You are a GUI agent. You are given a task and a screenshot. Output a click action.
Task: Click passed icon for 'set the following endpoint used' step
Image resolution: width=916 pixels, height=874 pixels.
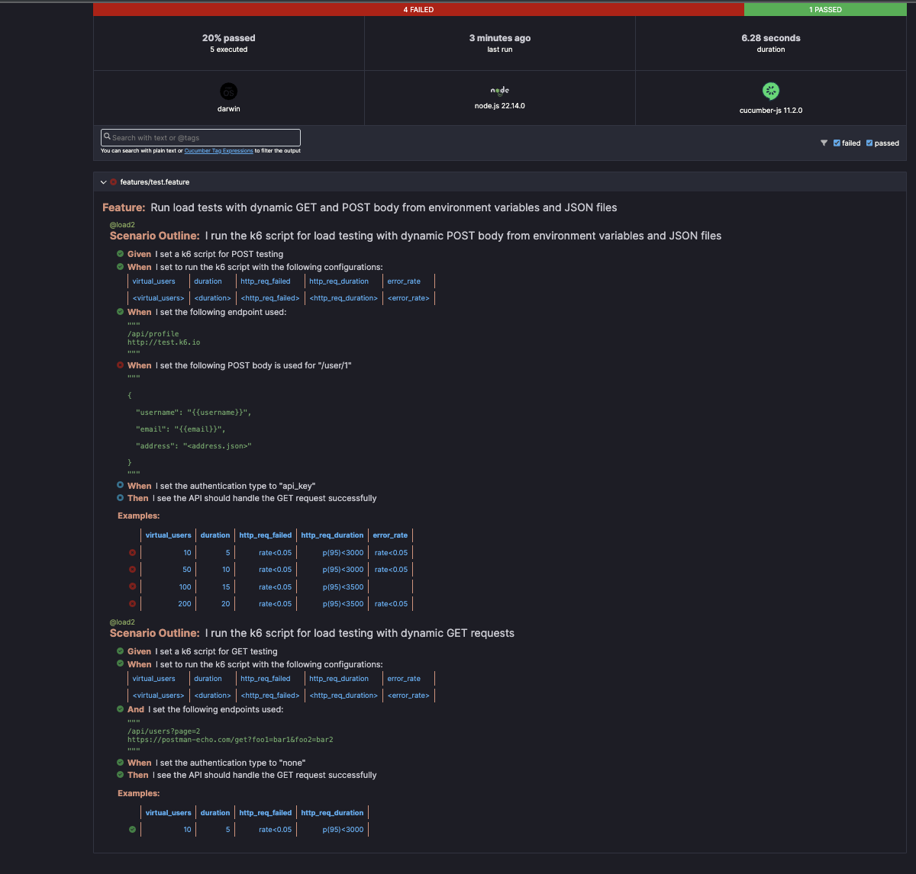(x=120, y=312)
